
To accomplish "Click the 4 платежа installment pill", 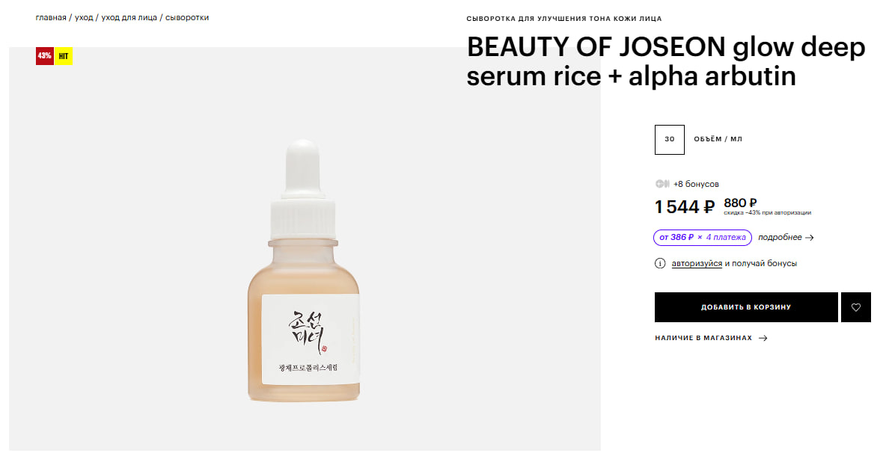I will [x=702, y=238].
